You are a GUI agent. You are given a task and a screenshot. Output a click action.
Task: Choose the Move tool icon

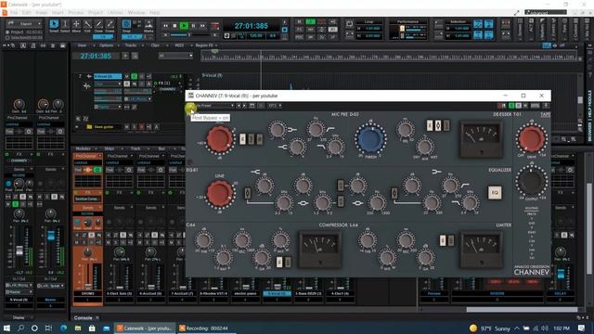[x=76, y=24]
